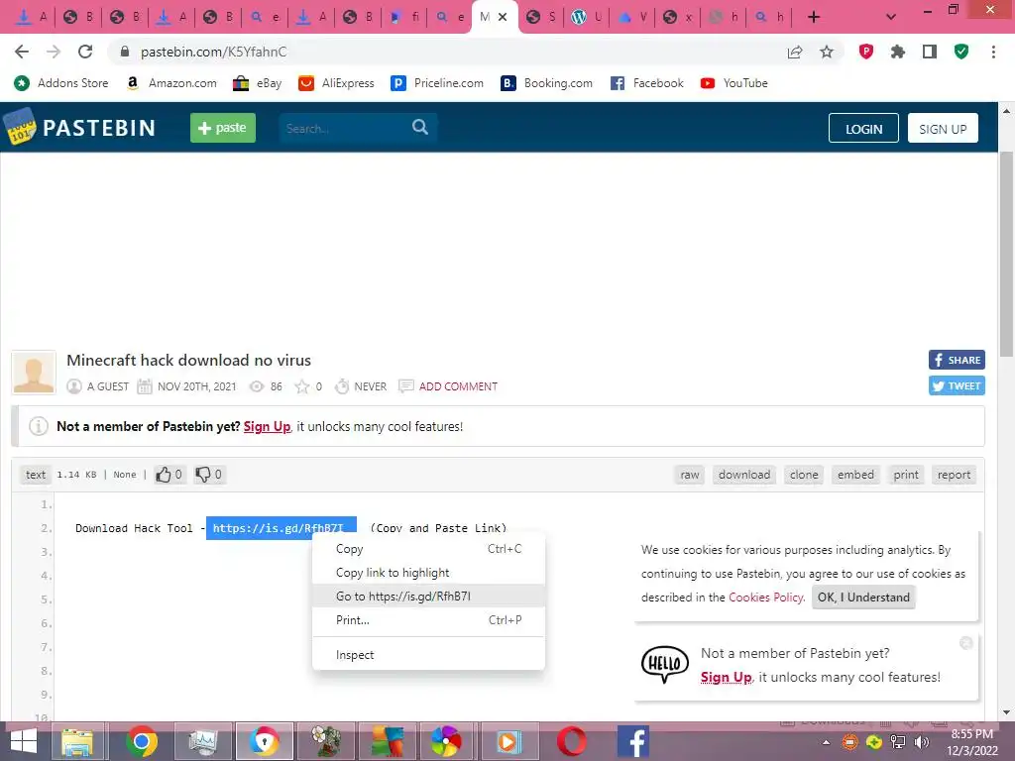Open Facebook bookmark
The image size is (1015, 761).
pyautogui.click(x=647, y=83)
